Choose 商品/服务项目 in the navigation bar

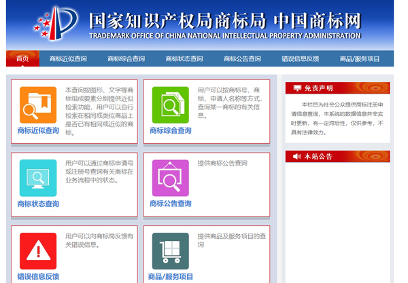tap(360, 59)
